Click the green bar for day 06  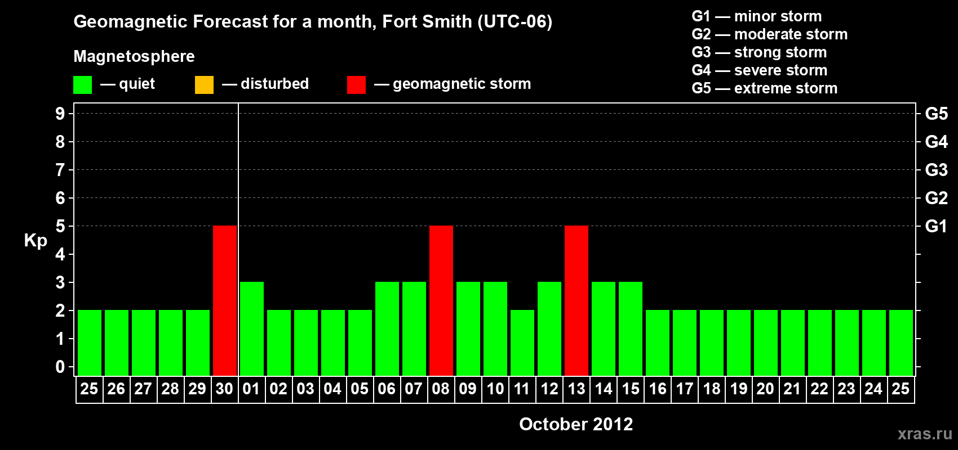(387, 328)
